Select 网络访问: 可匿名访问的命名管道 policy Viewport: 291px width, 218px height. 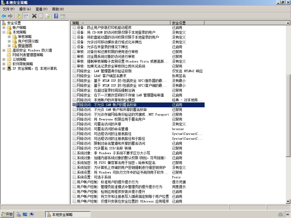[x=102, y=129]
